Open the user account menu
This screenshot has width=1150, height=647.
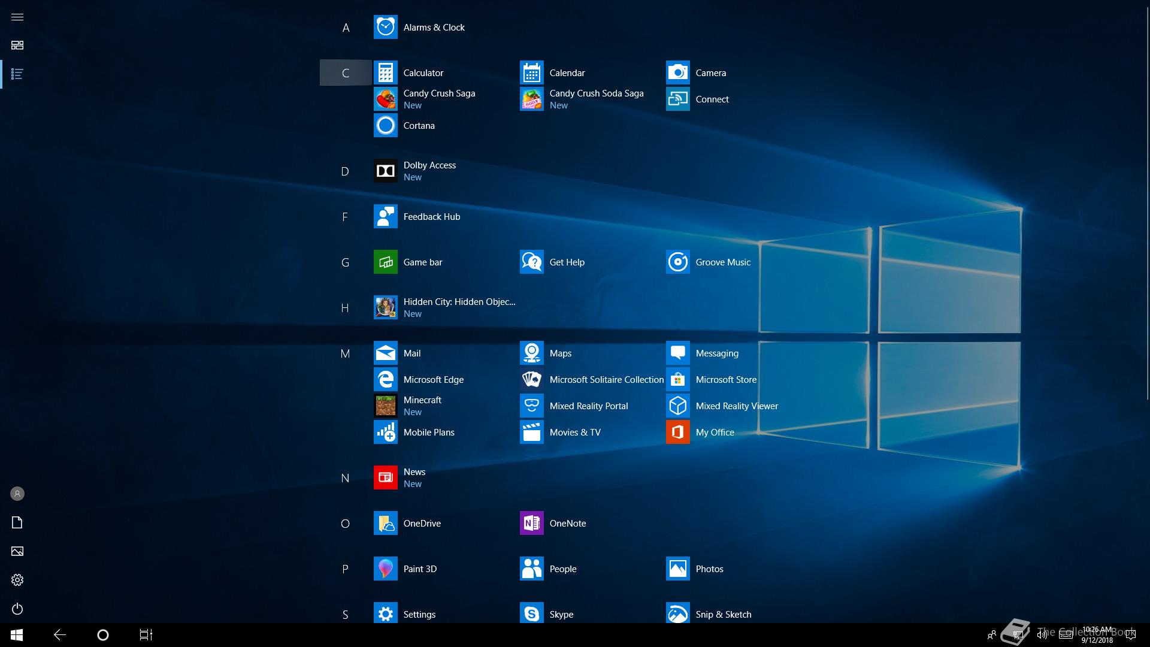click(x=17, y=494)
